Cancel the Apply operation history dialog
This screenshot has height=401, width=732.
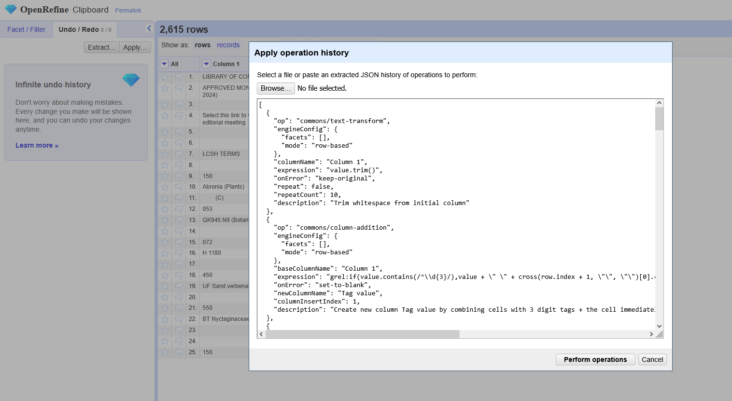click(652, 360)
